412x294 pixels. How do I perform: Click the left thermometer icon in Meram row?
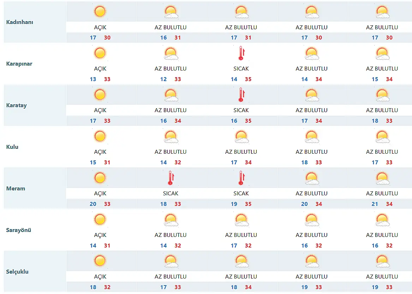tap(171, 178)
